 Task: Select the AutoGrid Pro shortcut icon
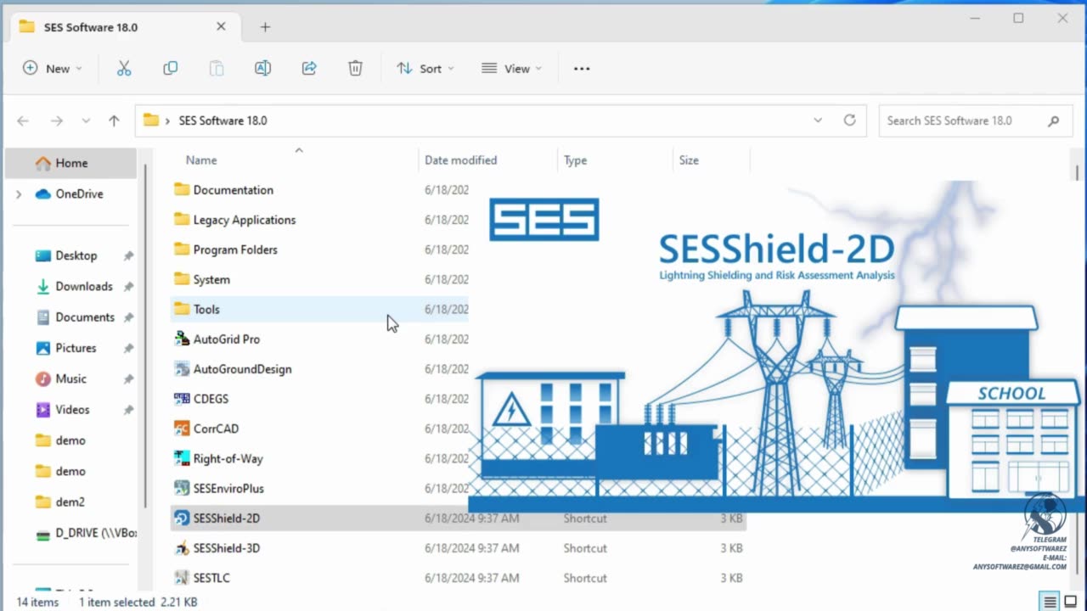[182, 339]
